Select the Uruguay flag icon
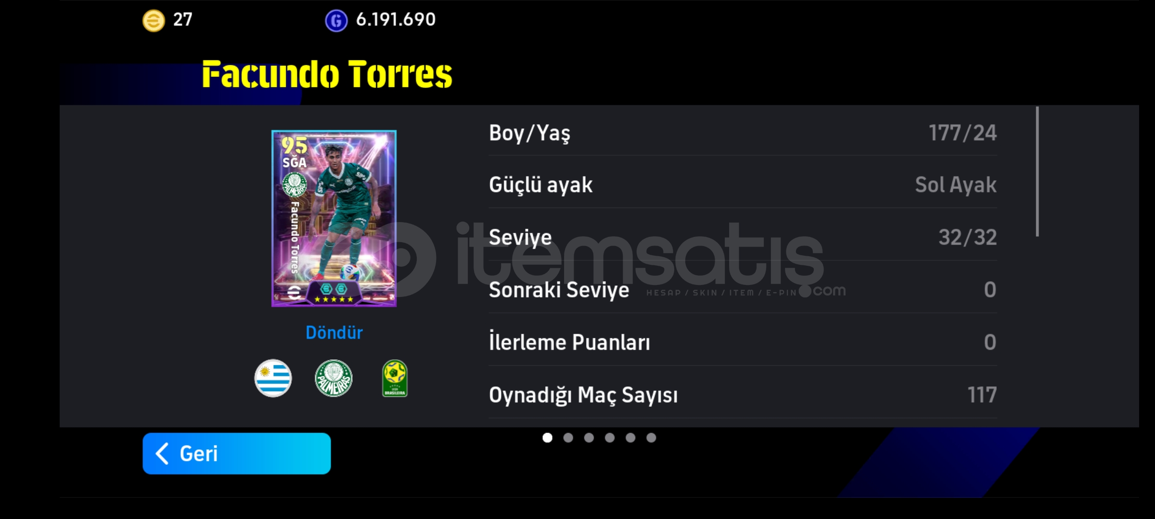The height and width of the screenshot is (519, 1155). tap(273, 378)
